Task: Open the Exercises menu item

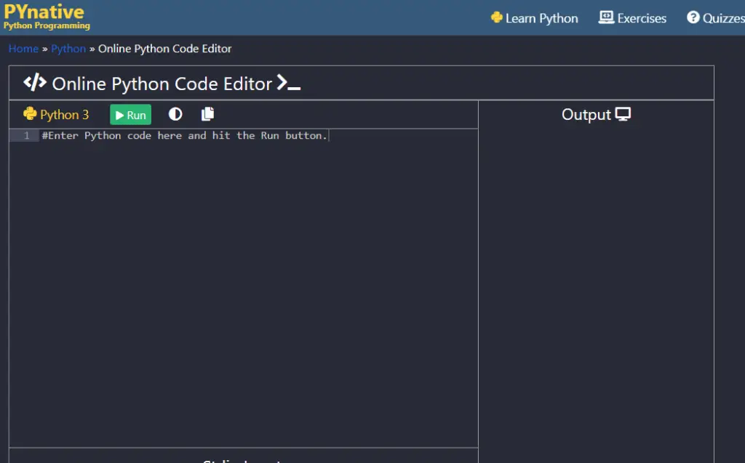Action: [x=632, y=18]
